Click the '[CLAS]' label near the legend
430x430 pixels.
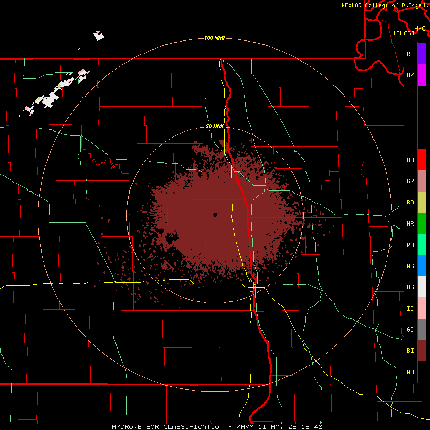404,33
